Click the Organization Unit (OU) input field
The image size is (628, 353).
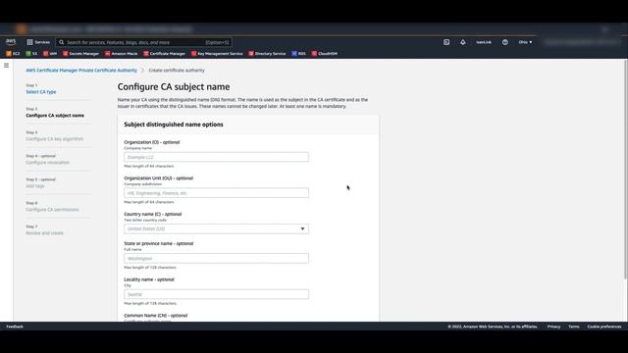click(x=216, y=193)
